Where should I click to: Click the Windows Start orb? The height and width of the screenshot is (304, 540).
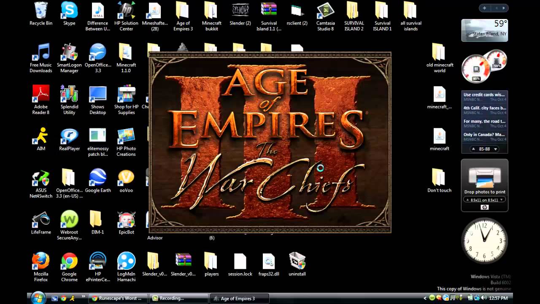point(38,298)
